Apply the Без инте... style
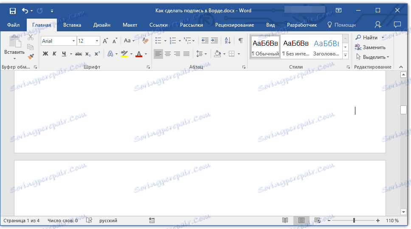Screen dimensions: 411x229 pyautogui.click(x=296, y=47)
